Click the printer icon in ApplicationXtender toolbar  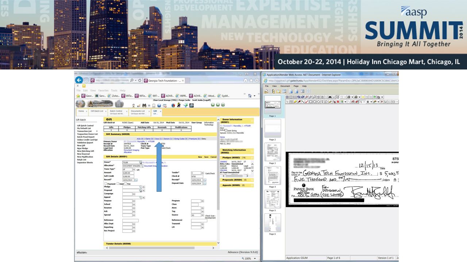[349, 97]
